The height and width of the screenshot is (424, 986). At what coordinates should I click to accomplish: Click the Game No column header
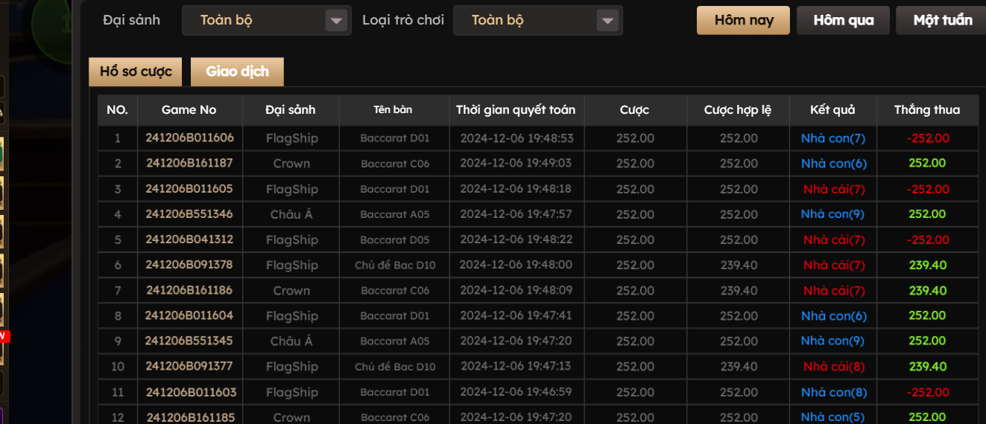189,110
